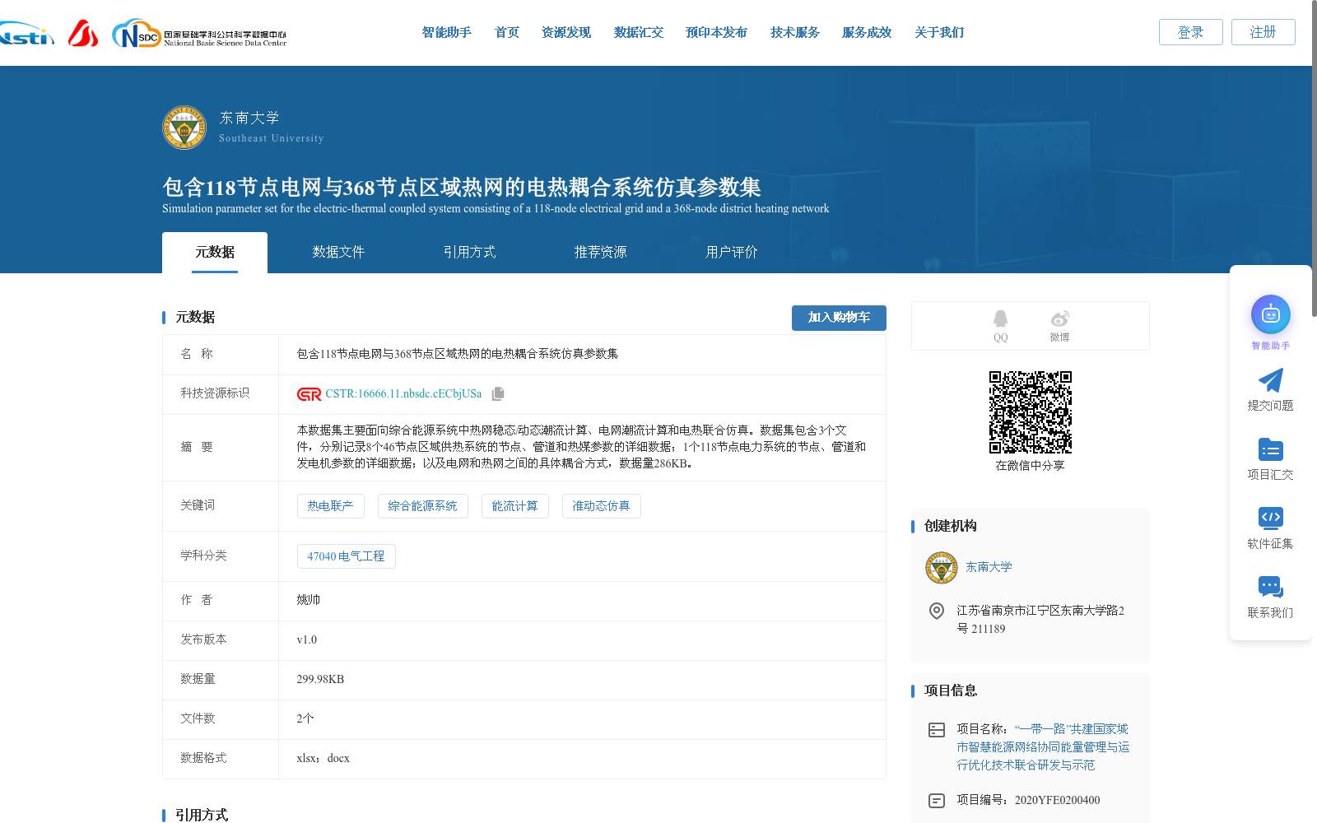This screenshot has width=1317, height=823.
Task: Click author name 姚帅
Action: pyautogui.click(x=308, y=600)
